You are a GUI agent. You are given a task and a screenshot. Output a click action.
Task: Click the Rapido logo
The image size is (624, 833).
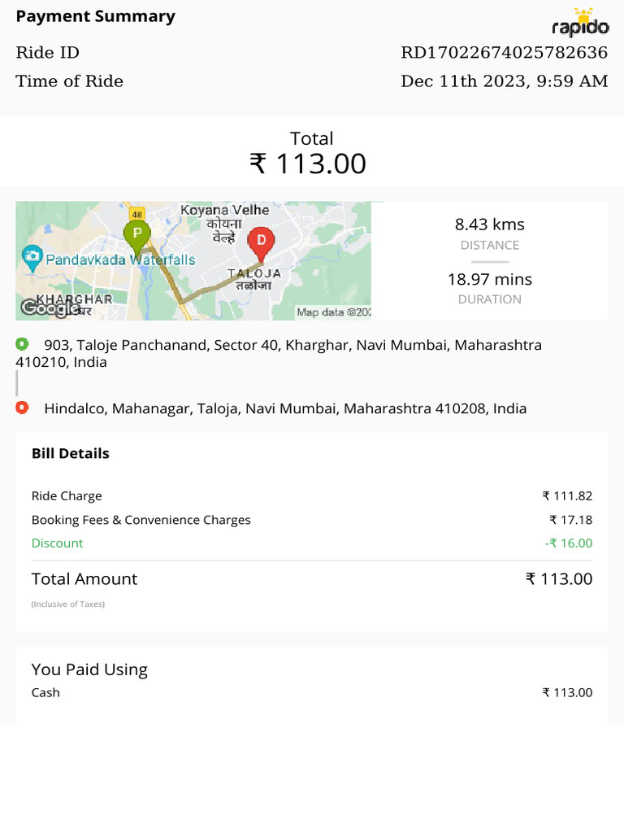(x=580, y=23)
